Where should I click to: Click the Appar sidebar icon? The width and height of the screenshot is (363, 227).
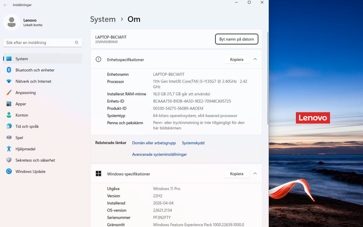pos(9,104)
